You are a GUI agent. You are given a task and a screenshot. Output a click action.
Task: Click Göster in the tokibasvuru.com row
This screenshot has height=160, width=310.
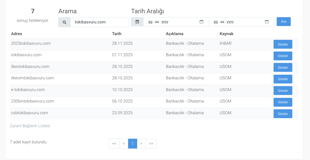(283, 56)
